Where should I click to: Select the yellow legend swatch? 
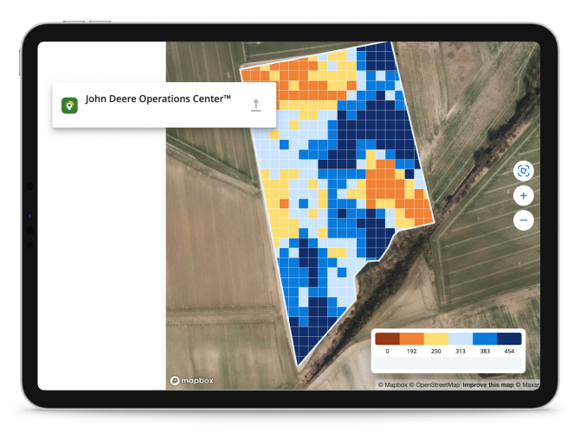click(x=435, y=339)
